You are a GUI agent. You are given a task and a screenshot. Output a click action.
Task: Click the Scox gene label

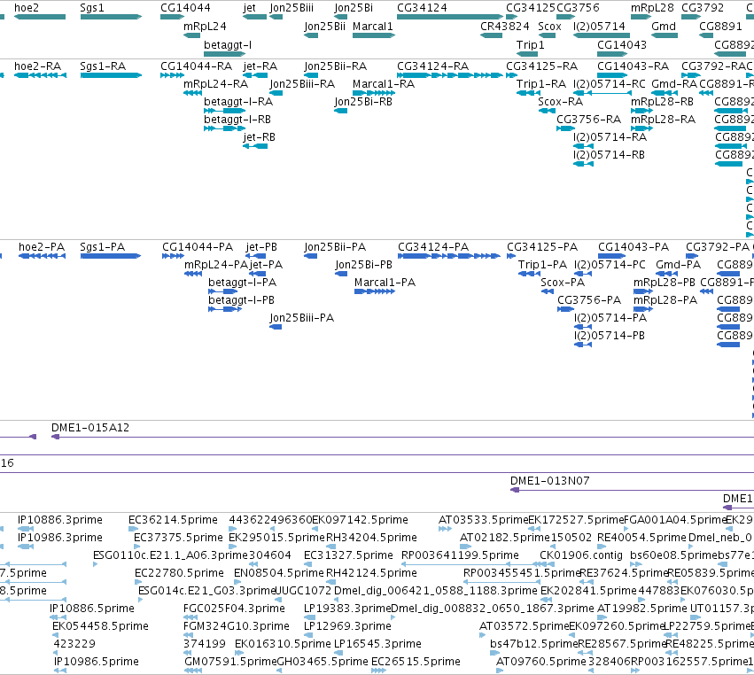coord(549,26)
